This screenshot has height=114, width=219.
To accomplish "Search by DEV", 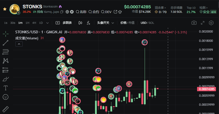I will [106, 12].
